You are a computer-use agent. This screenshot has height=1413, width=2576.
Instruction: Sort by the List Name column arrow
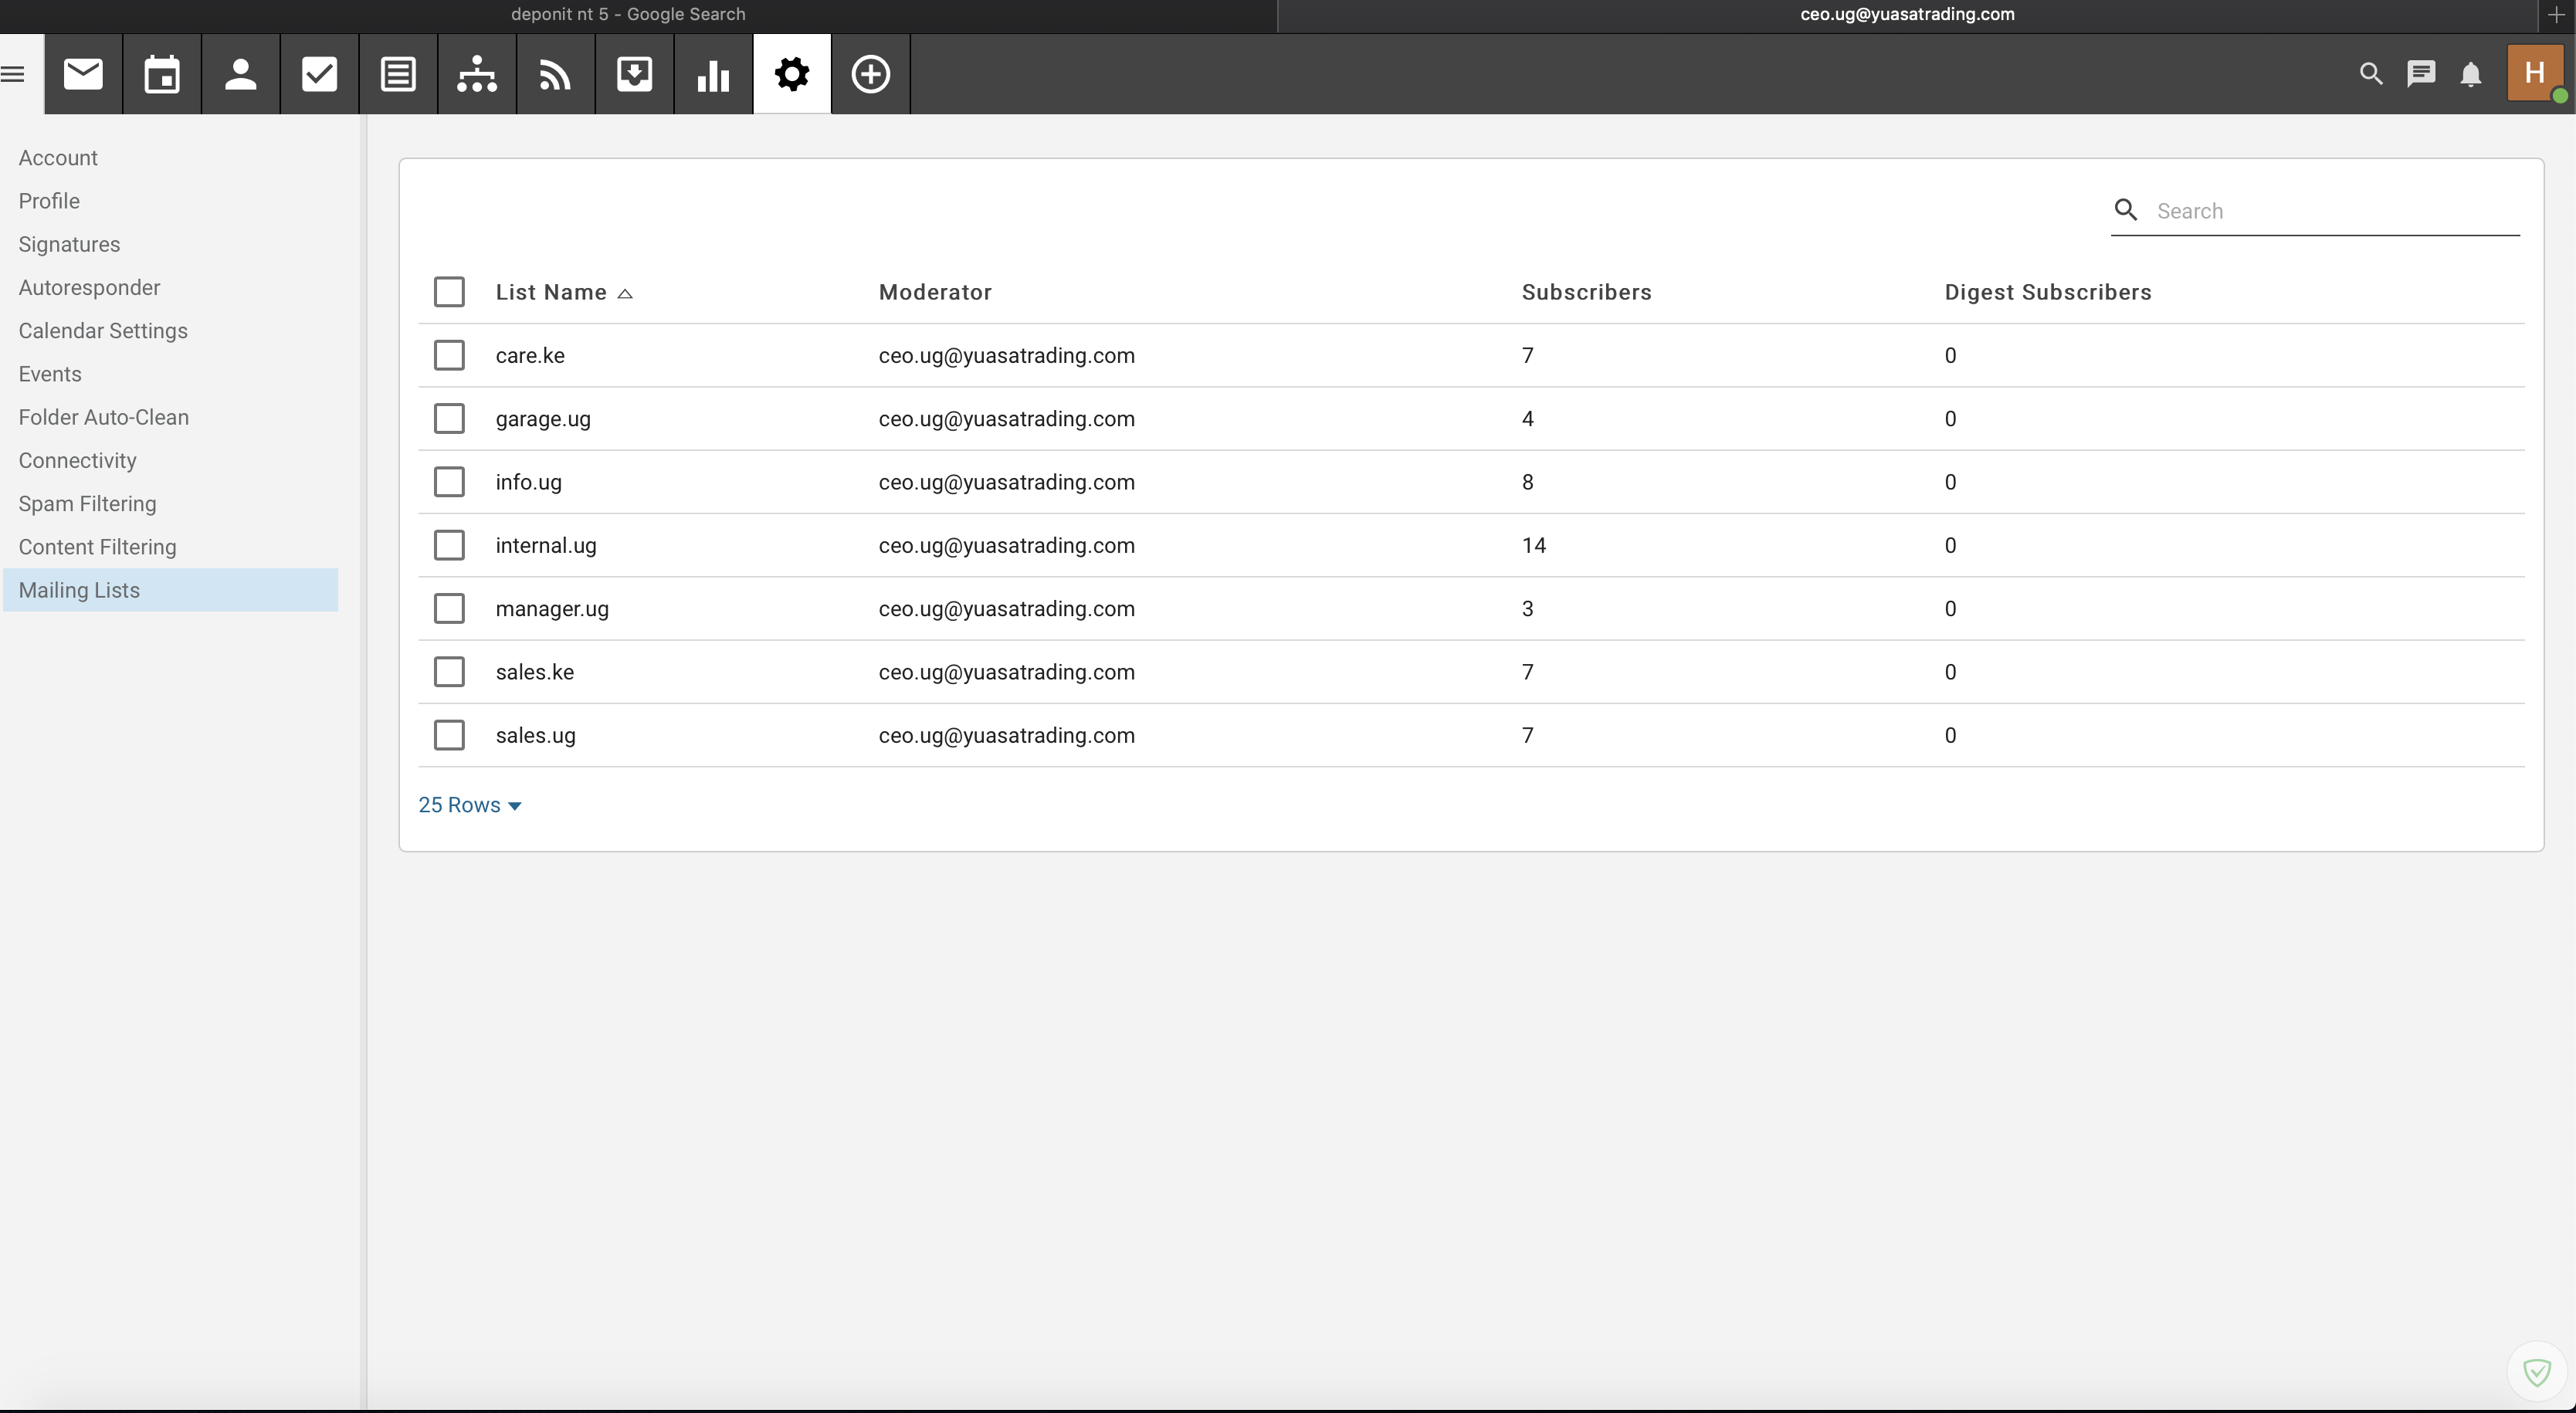click(625, 293)
